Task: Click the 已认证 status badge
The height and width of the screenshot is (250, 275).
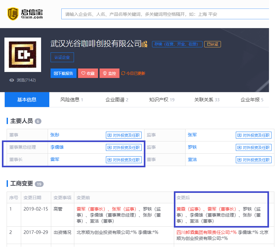Action: pos(212,44)
